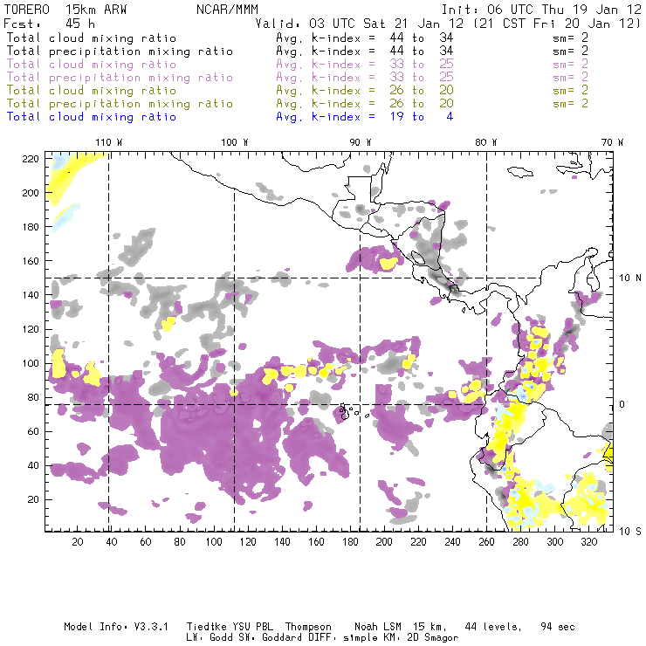This screenshot has height=646, width=646.
Task: Click the "110 W" longitude label
Action: pyautogui.click(x=109, y=142)
